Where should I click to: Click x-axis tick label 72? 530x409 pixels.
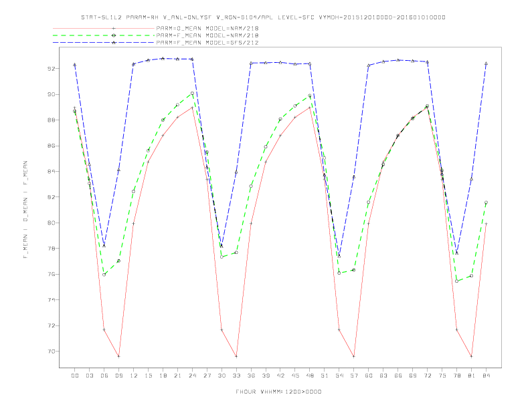tap(428, 376)
